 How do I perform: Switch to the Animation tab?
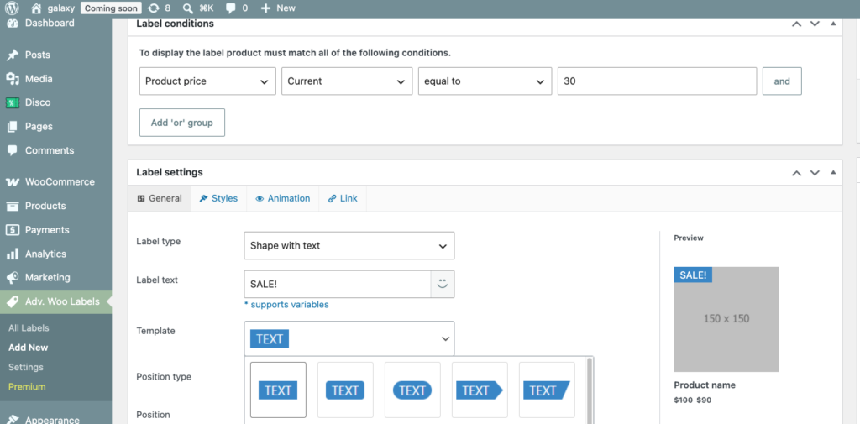tap(282, 198)
